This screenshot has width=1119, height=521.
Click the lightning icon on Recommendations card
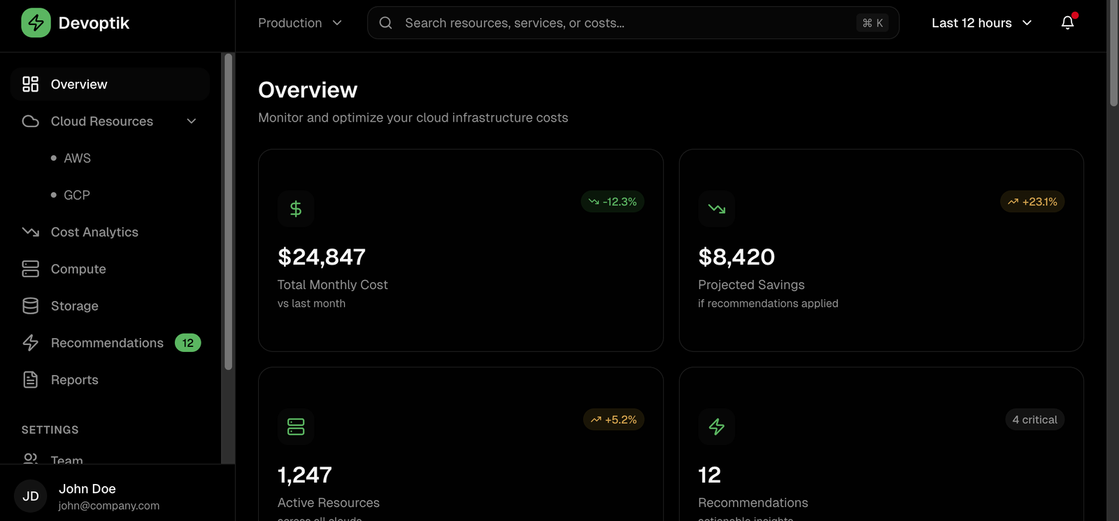716,427
